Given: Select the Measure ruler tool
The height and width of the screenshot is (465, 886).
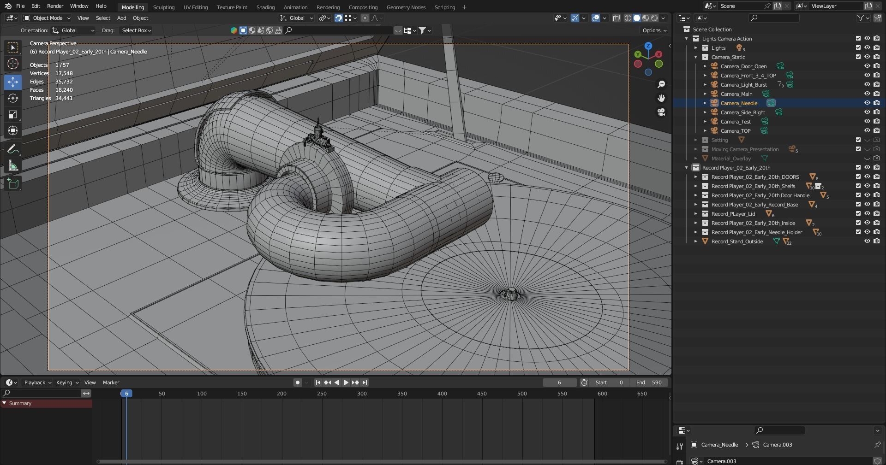Looking at the screenshot, I should (x=13, y=166).
